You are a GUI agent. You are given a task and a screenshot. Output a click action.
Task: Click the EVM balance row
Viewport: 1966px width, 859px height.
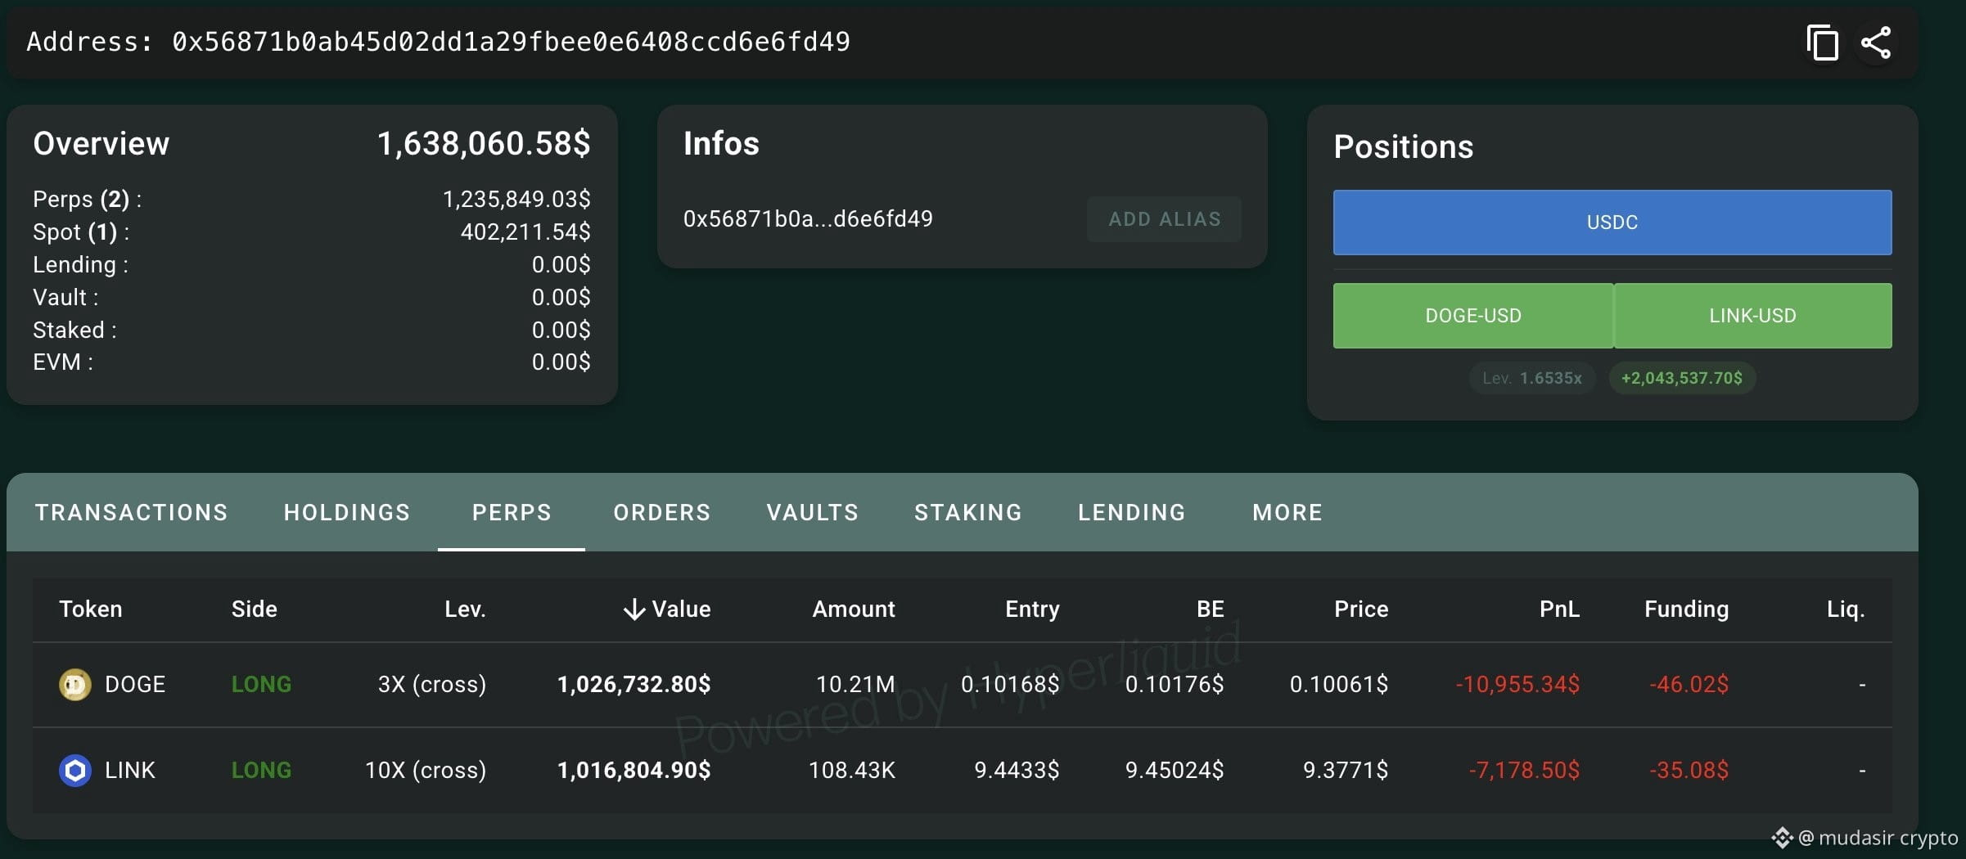(x=312, y=362)
